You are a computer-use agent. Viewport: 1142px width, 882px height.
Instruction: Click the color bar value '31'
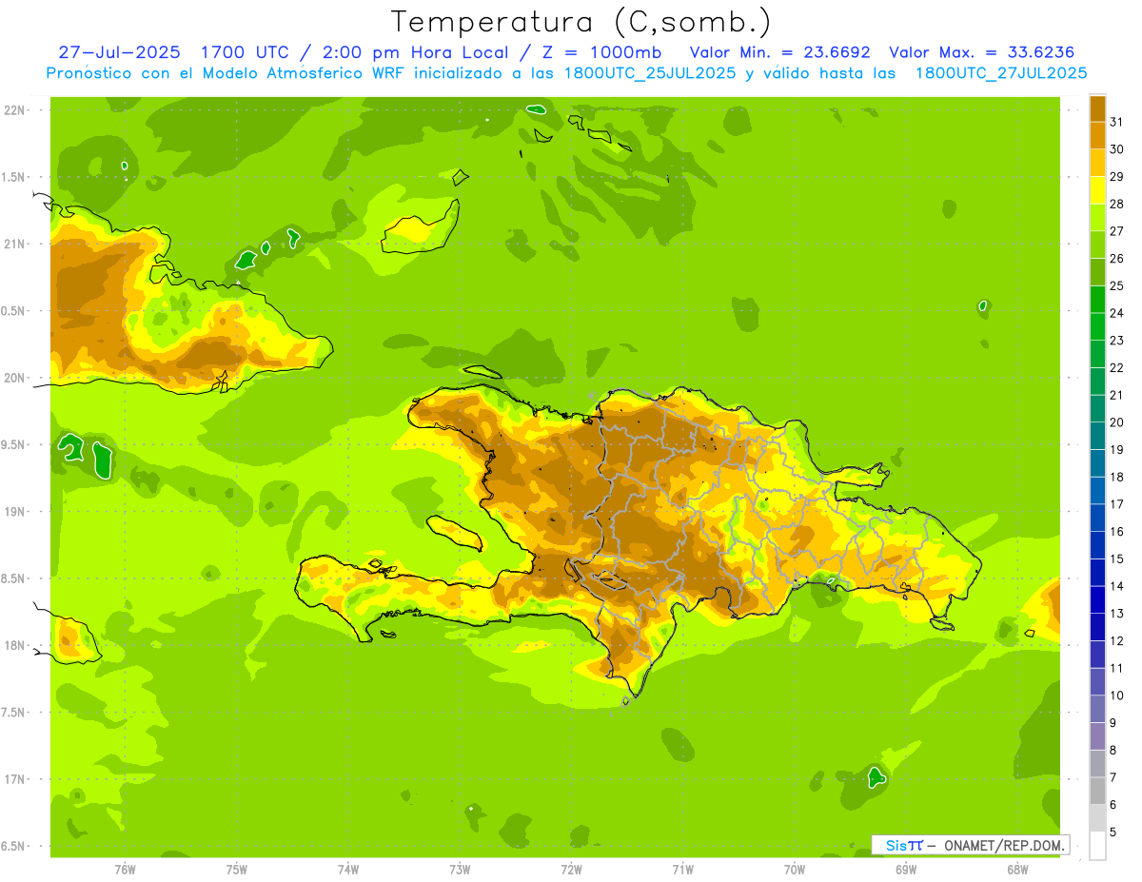click(1117, 121)
